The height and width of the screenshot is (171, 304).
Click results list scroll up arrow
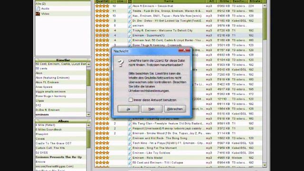coord(264,6)
